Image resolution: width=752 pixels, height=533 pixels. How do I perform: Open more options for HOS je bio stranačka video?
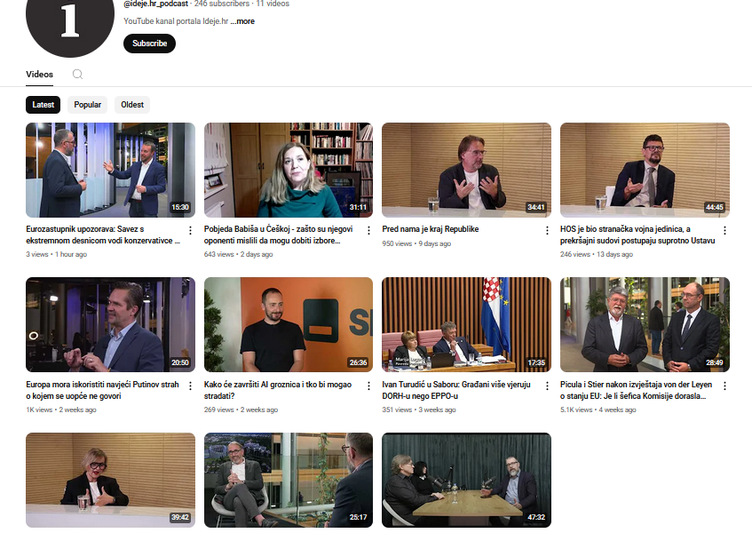(x=724, y=230)
